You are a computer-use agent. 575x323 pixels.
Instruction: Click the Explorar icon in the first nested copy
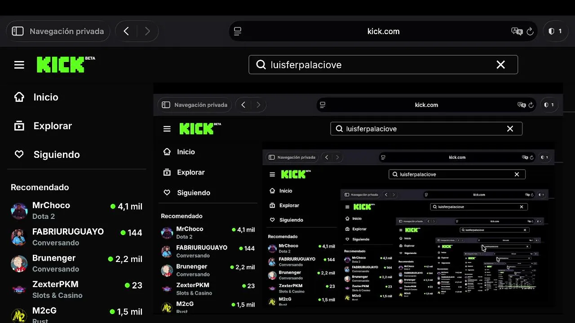coord(167,172)
